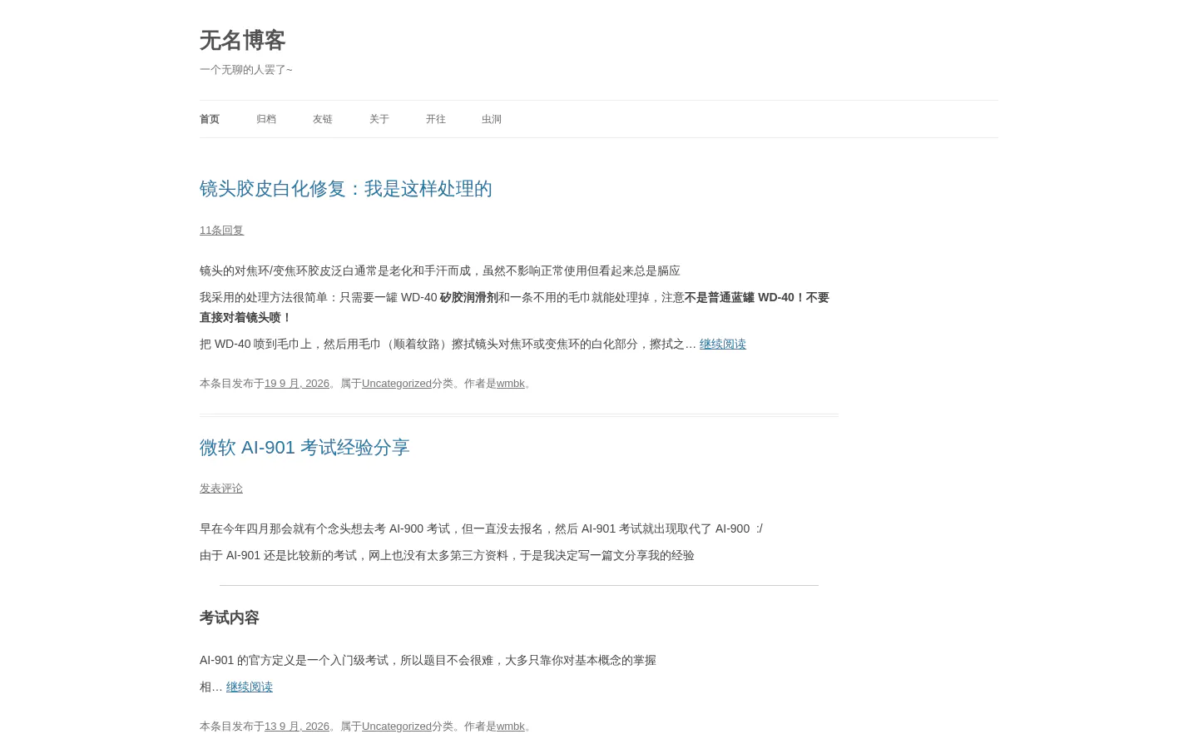This screenshot has height=749, width=1198.
Task: Open the 无名博客 site title
Action: point(242,40)
